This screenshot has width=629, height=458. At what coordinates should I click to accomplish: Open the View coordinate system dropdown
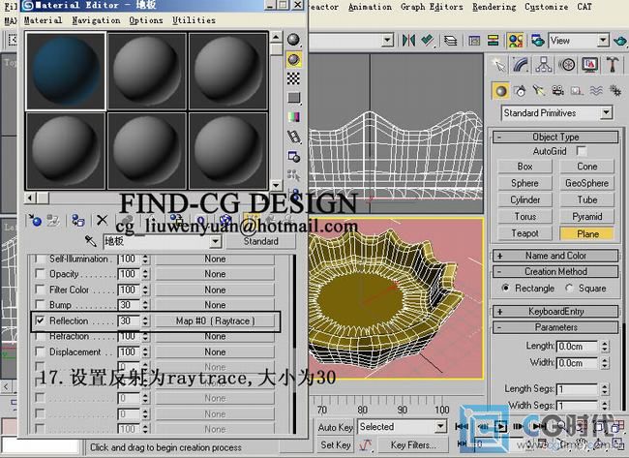click(603, 40)
